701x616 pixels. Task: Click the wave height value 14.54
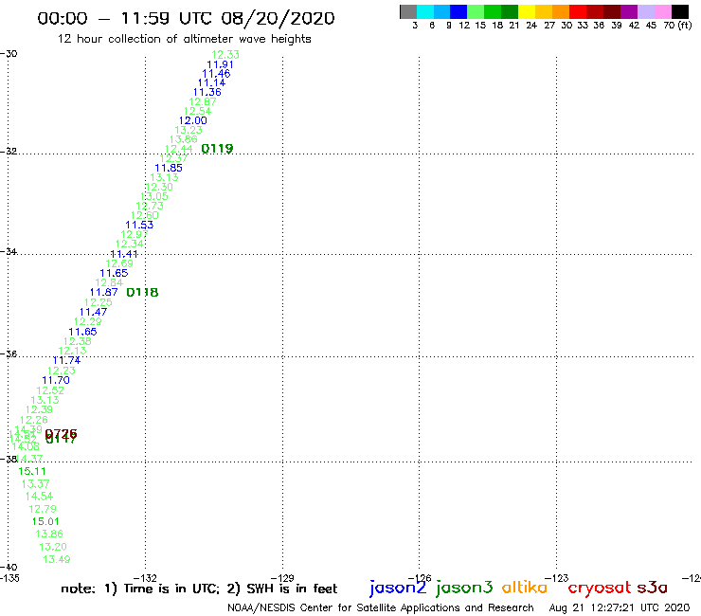(x=39, y=497)
